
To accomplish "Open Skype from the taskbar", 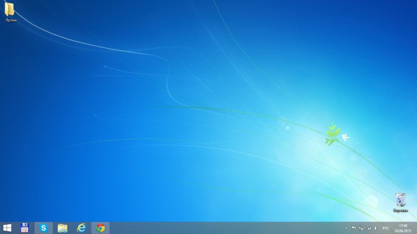I will [x=44, y=228].
